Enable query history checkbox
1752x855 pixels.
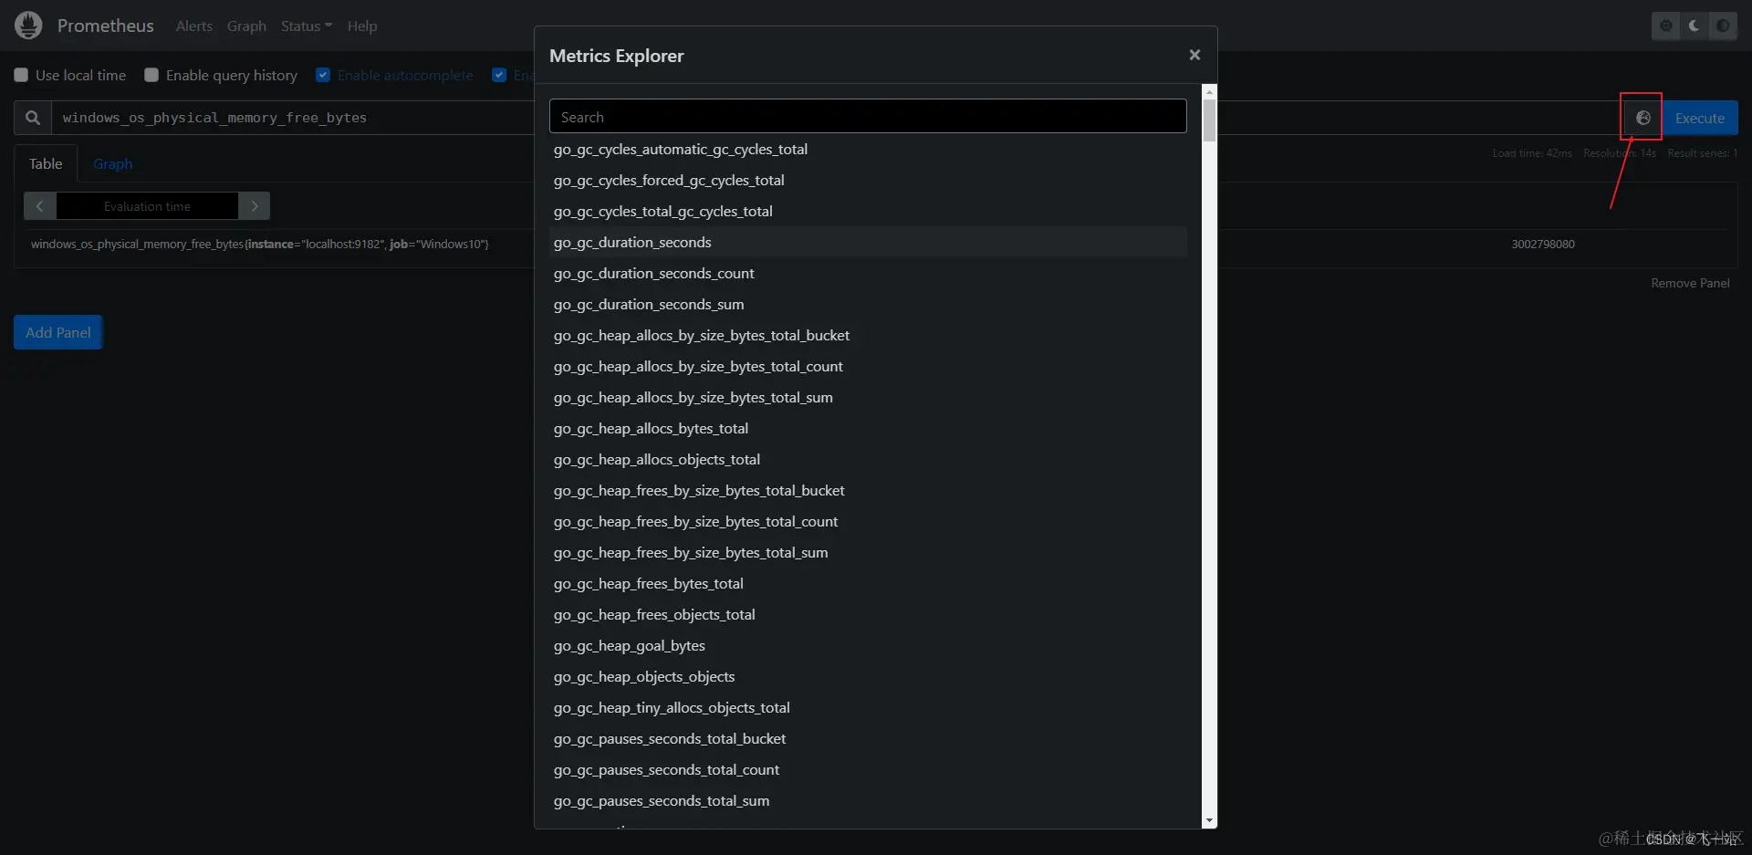(151, 75)
